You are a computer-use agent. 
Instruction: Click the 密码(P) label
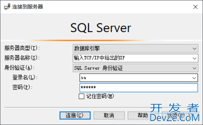22,87
